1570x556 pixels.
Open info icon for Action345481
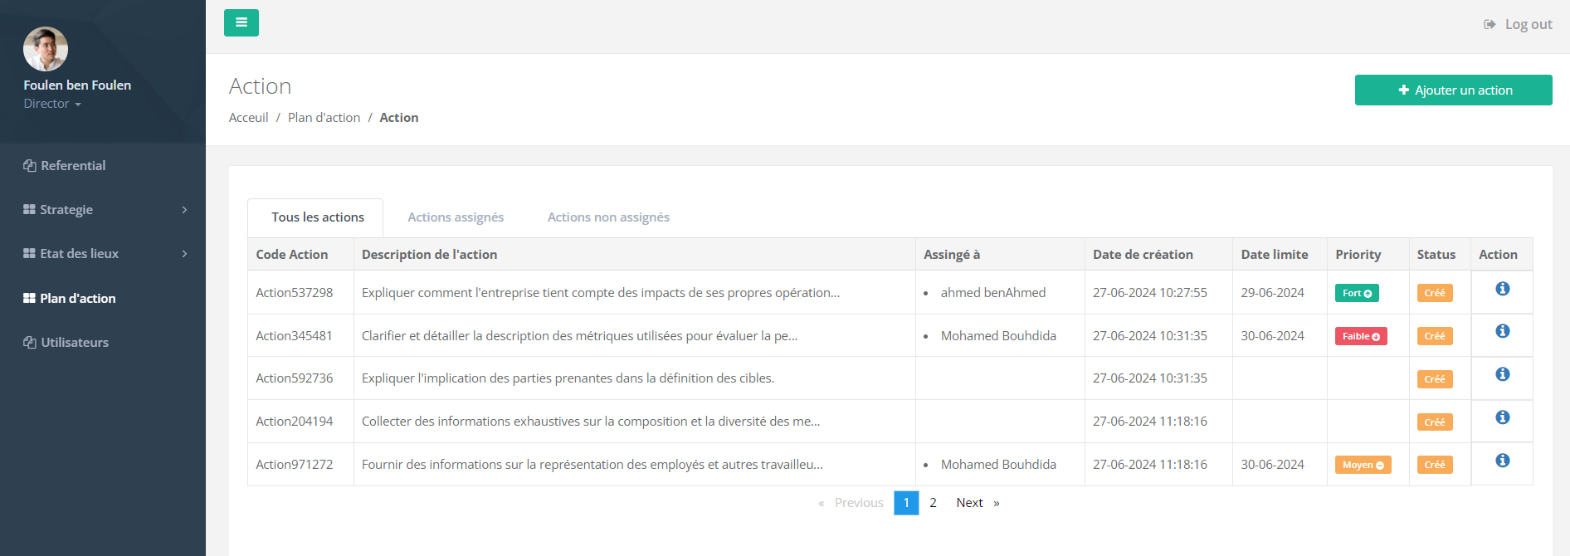[x=1502, y=331]
